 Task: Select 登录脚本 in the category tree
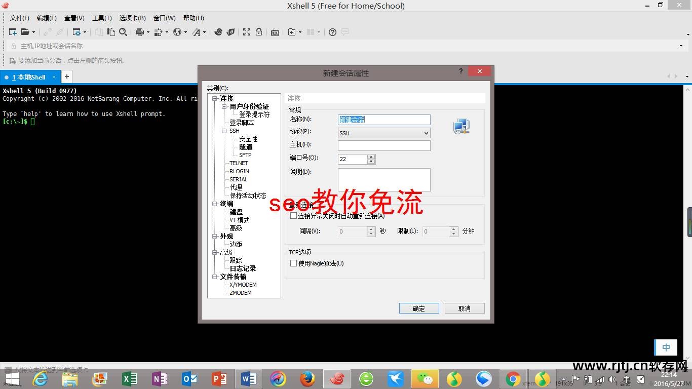point(242,123)
